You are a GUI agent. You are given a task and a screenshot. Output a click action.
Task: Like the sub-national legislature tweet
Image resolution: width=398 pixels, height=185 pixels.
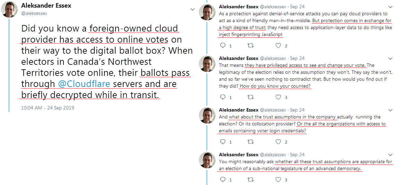coord(278,179)
